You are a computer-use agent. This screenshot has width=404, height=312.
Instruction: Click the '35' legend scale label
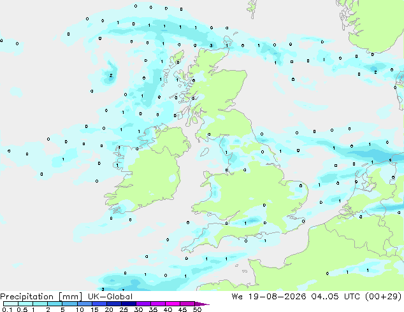(153, 309)
